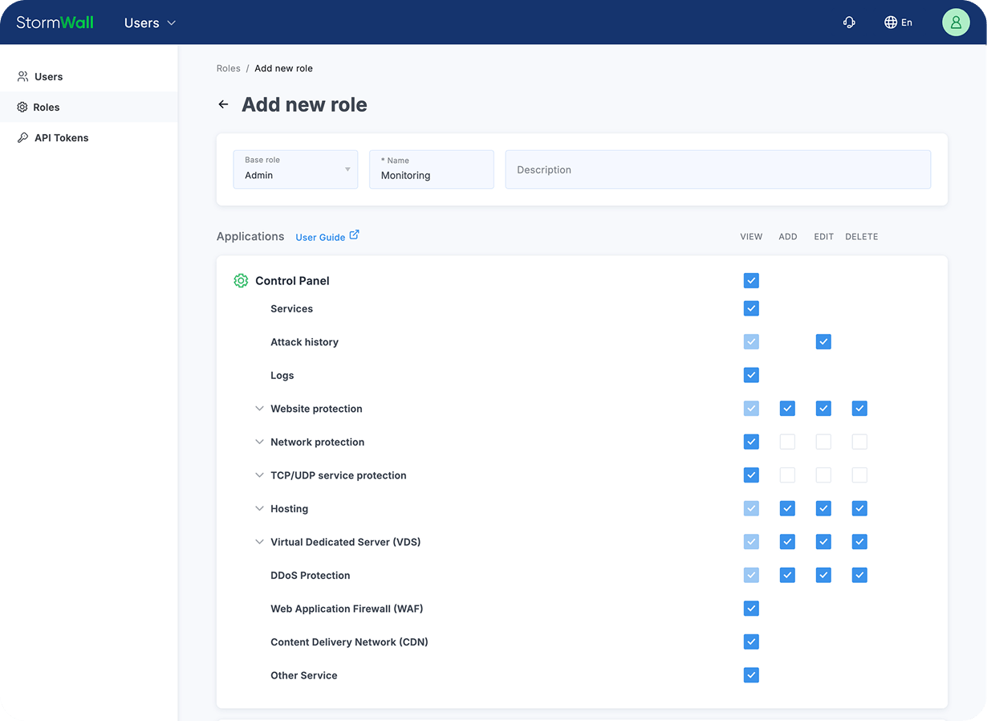Click the Roles breadcrumb link
Image resolution: width=987 pixels, height=721 pixels.
coord(229,68)
